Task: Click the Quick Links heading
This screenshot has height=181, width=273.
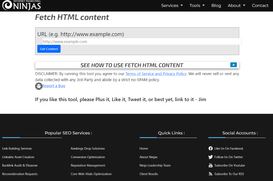Action: click(171, 133)
